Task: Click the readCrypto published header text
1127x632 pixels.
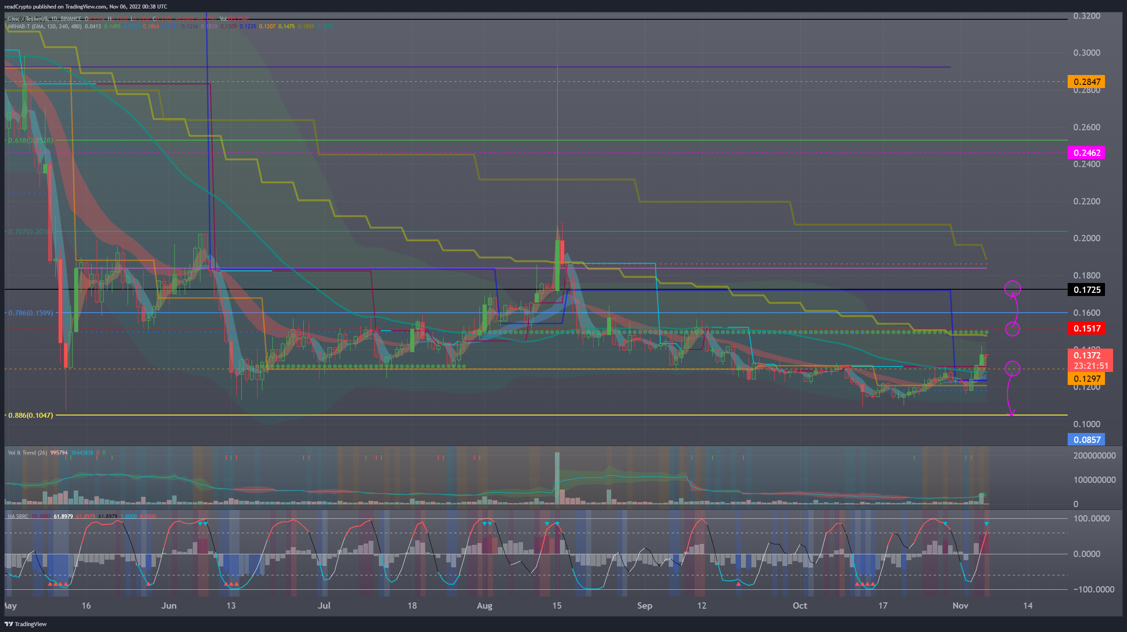Action: [x=85, y=7]
